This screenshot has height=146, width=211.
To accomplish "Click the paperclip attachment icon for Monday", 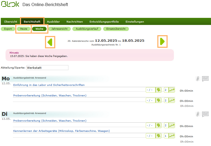I will pos(198,79).
